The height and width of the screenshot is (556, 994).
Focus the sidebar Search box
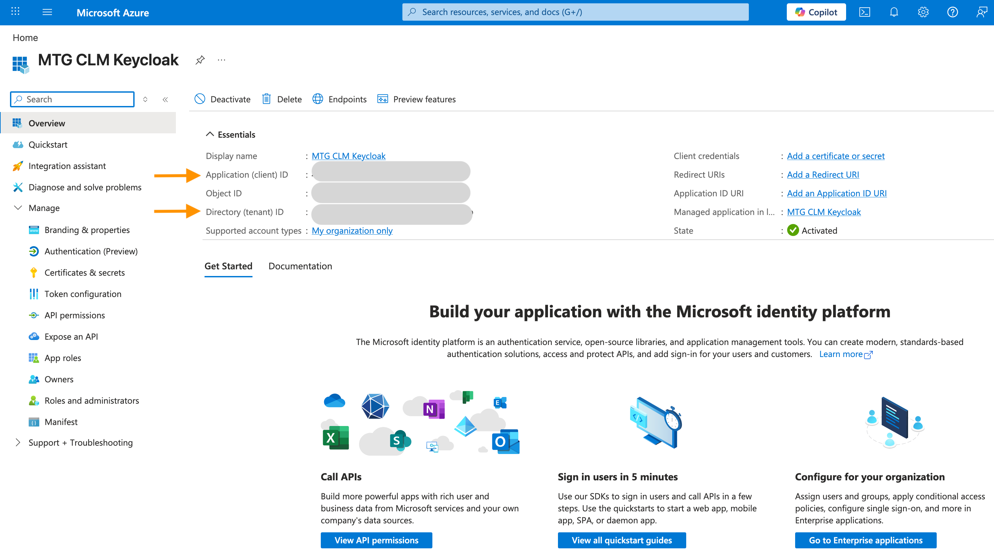click(72, 99)
